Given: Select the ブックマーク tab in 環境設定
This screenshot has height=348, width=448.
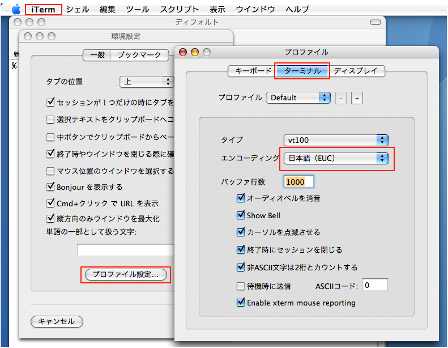Looking at the screenshot, I should pos(139,55).
